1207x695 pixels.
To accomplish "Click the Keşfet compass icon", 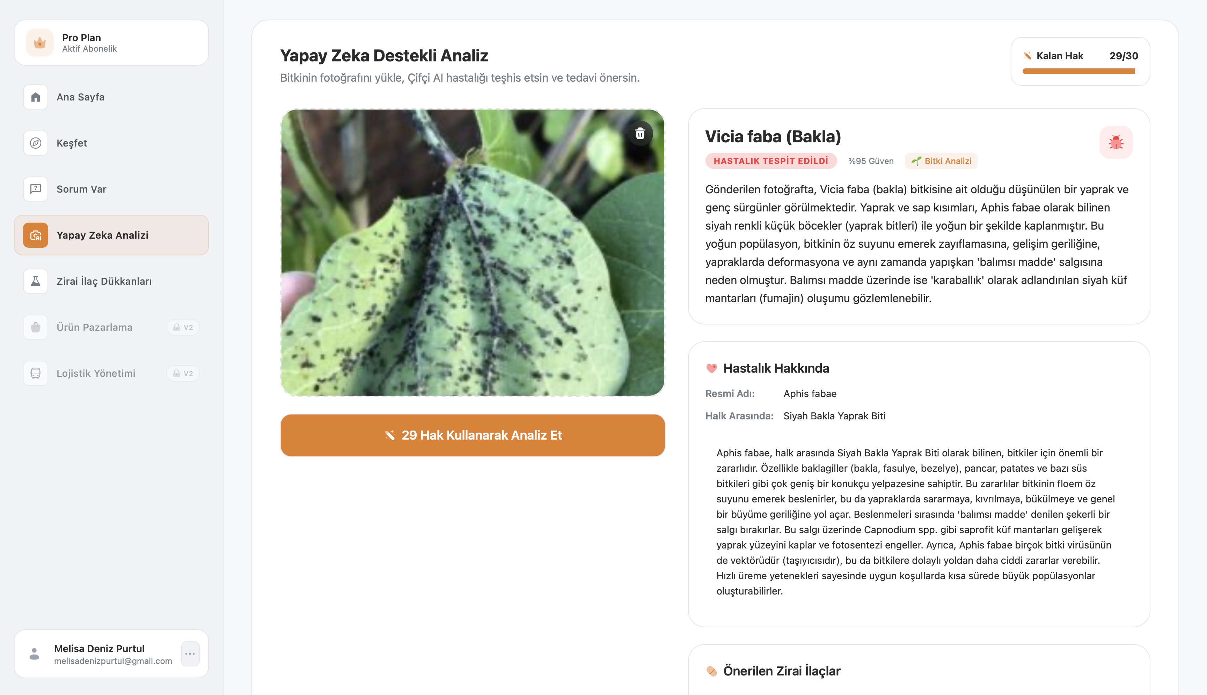I will (35, 143).
